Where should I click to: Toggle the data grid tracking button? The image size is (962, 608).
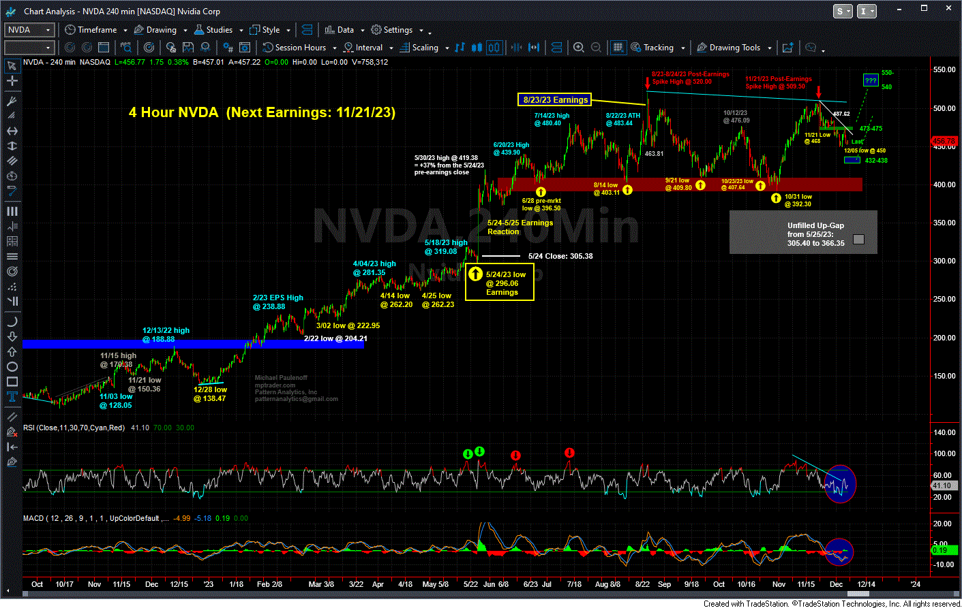(x=618, y=48)
